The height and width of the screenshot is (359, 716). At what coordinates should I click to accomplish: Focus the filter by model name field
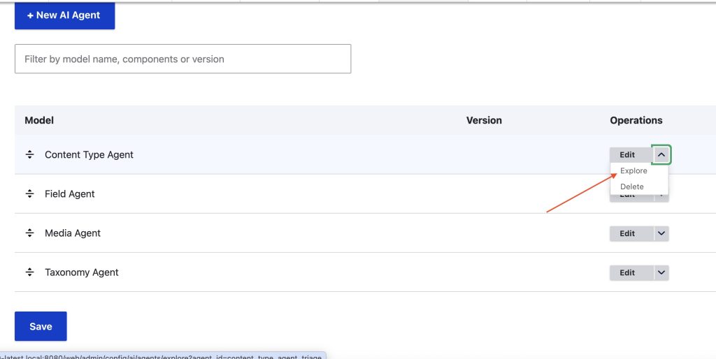182,59
